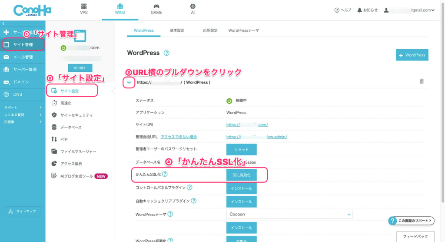Expand the account email dropdown
The image size is (445, 242).
coord(409,10)
